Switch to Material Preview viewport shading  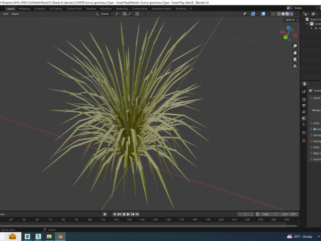tap(288, 14)
